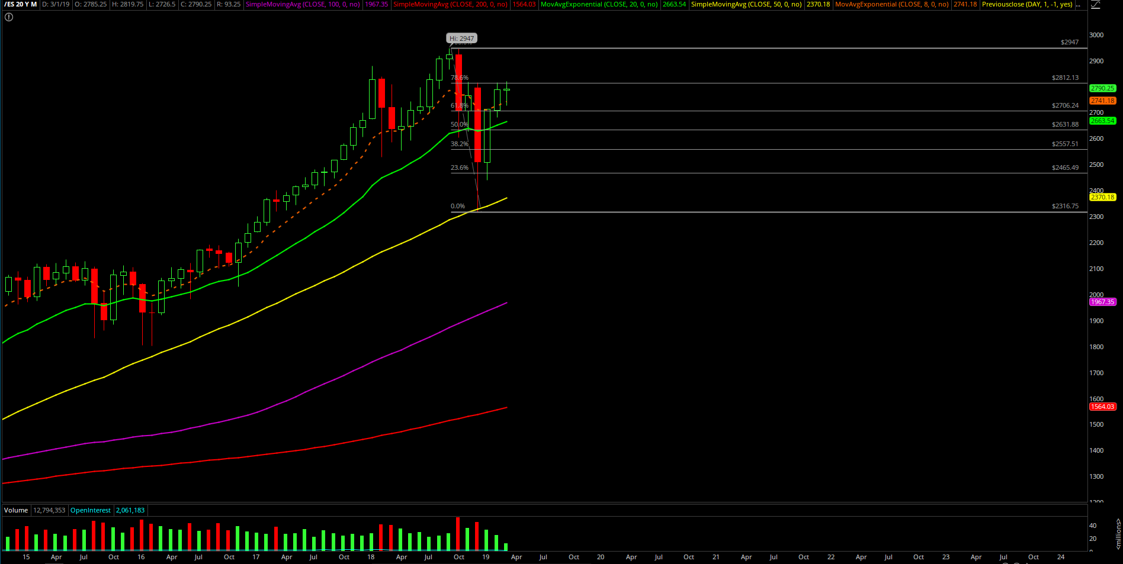1123x564 pixels.
Task: Click the Hi: 2947 price bubble
Action: (x=461, y=38)
